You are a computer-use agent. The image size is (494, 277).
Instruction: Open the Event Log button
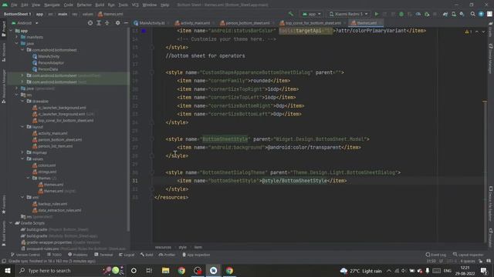[435, 255]
